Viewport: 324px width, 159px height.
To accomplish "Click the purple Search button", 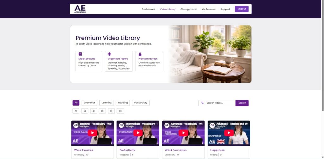I will (242, 103).
